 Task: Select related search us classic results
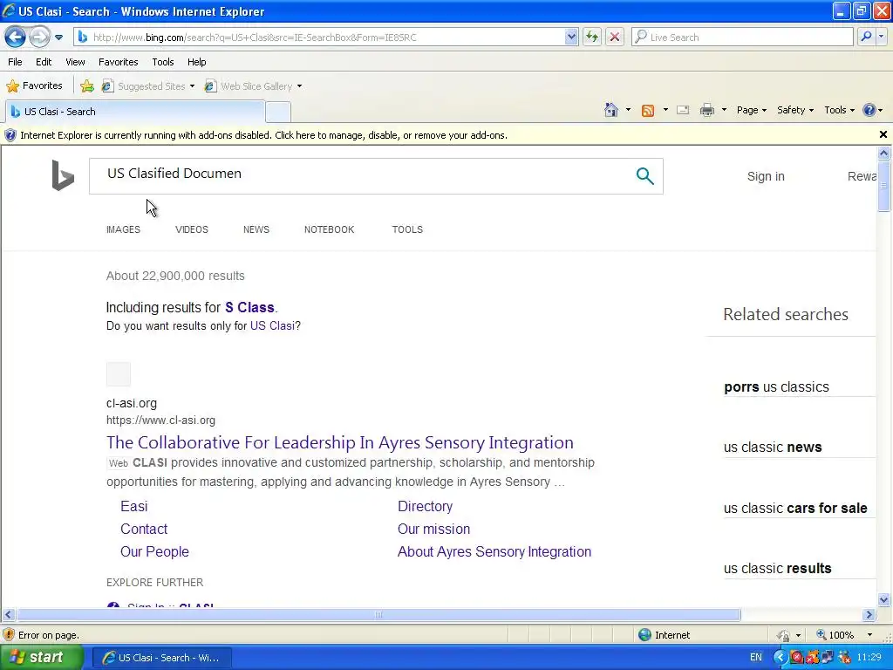point(777,569)
